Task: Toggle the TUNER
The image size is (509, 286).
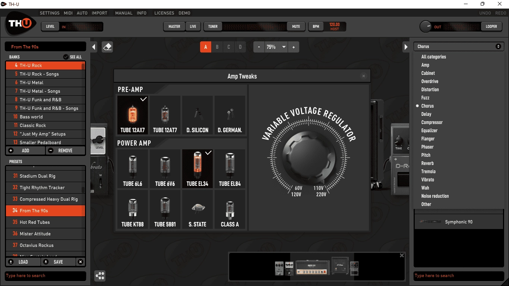Action: 213,26
